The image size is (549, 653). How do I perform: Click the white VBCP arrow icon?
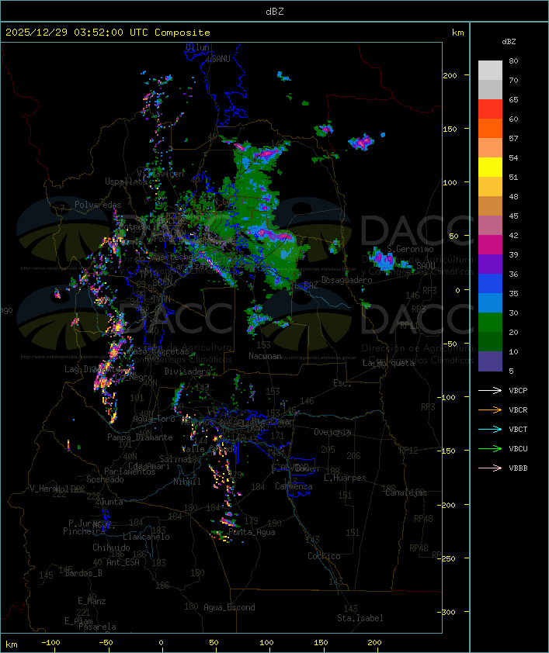490,390
